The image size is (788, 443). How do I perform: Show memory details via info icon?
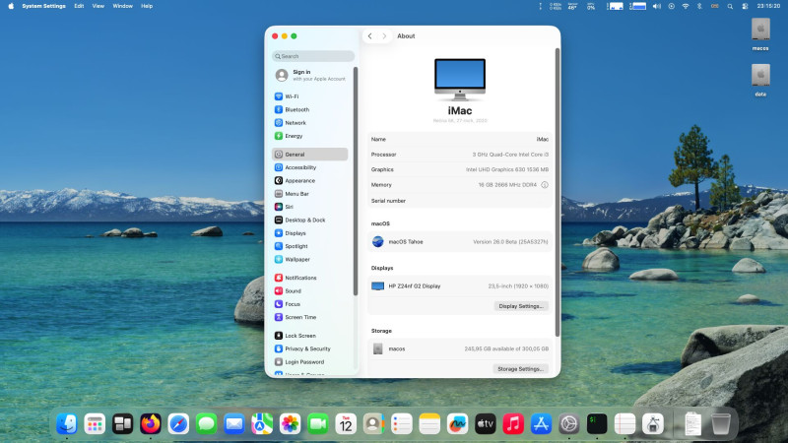pos(545,185)
